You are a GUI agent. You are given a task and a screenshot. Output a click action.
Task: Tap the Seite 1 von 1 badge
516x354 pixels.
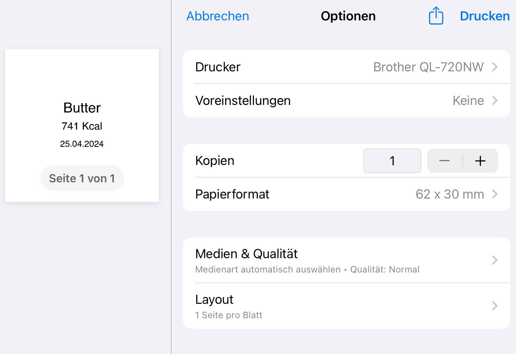pos(82,178)
